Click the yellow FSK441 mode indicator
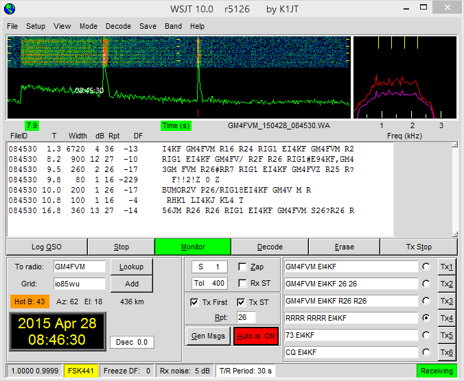Image resolution: width=464 pixels, height=381 pixels. point(81,371)
